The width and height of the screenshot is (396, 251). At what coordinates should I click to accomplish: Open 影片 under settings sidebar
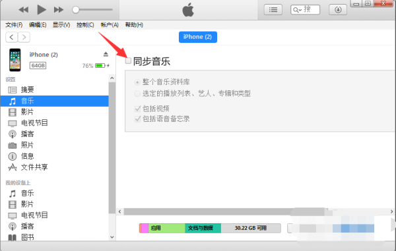point(55,112)
